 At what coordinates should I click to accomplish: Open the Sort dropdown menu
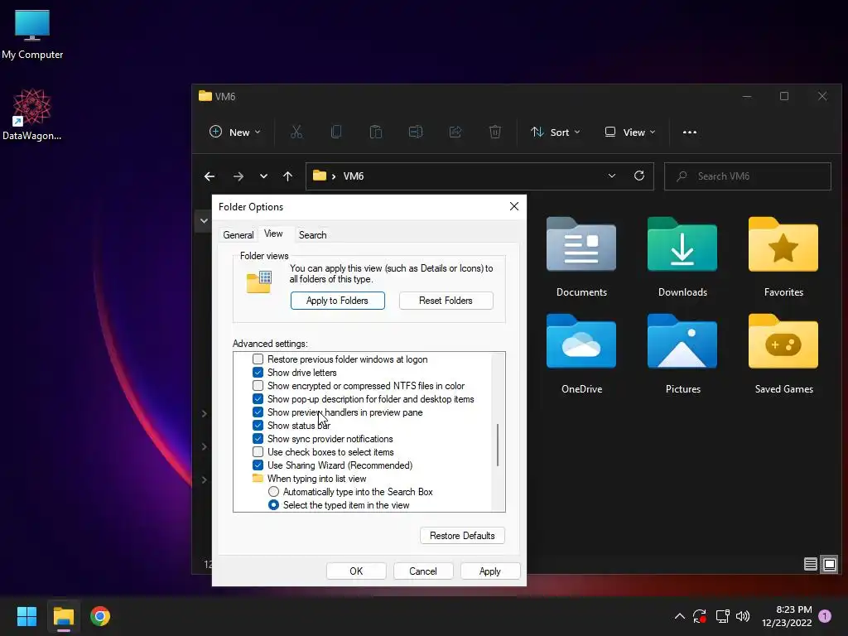click(556, 132)
